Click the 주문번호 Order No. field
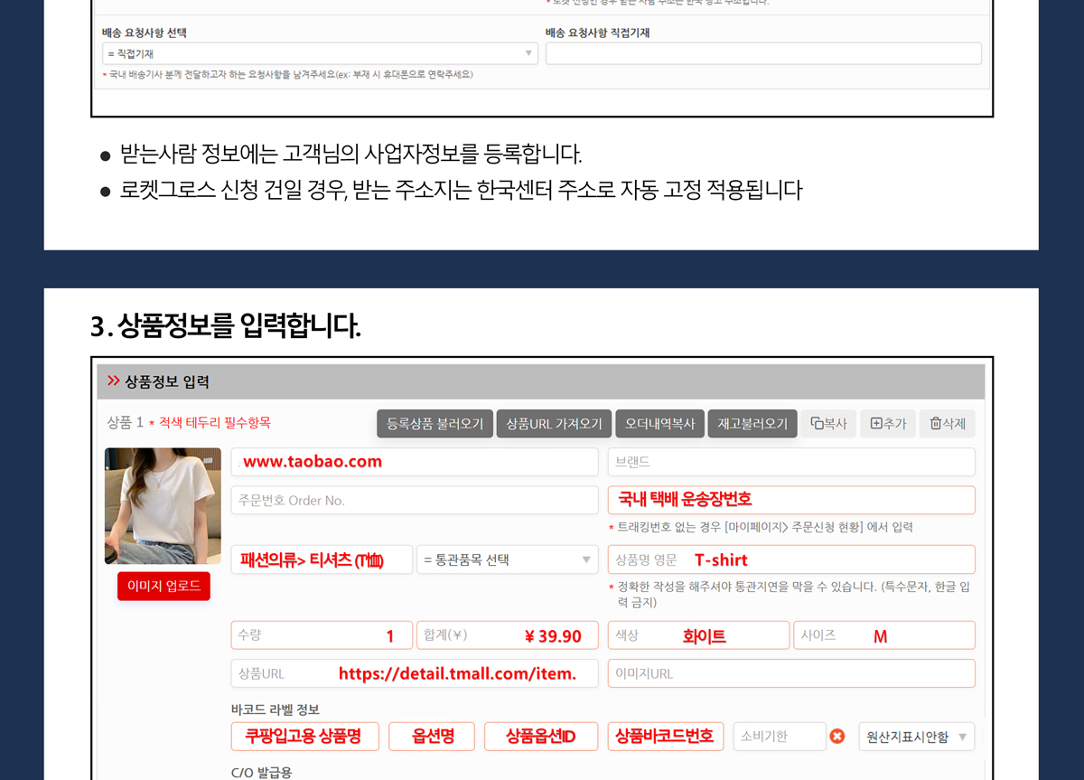1084x780 pixels. point(415,500)
